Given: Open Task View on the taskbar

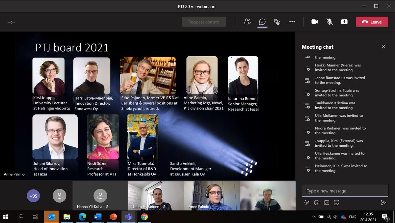Looking at the screenshot, I should point(35,217).
